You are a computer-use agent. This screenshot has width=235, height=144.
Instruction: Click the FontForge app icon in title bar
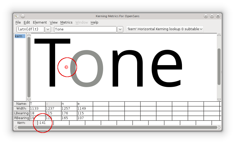[x=17, y=16]
